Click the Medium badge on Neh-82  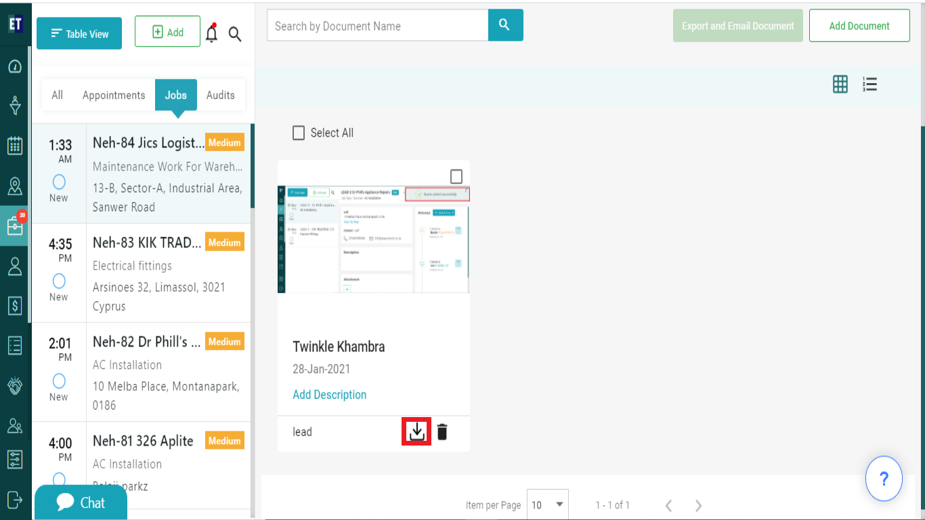pos(224,342)
